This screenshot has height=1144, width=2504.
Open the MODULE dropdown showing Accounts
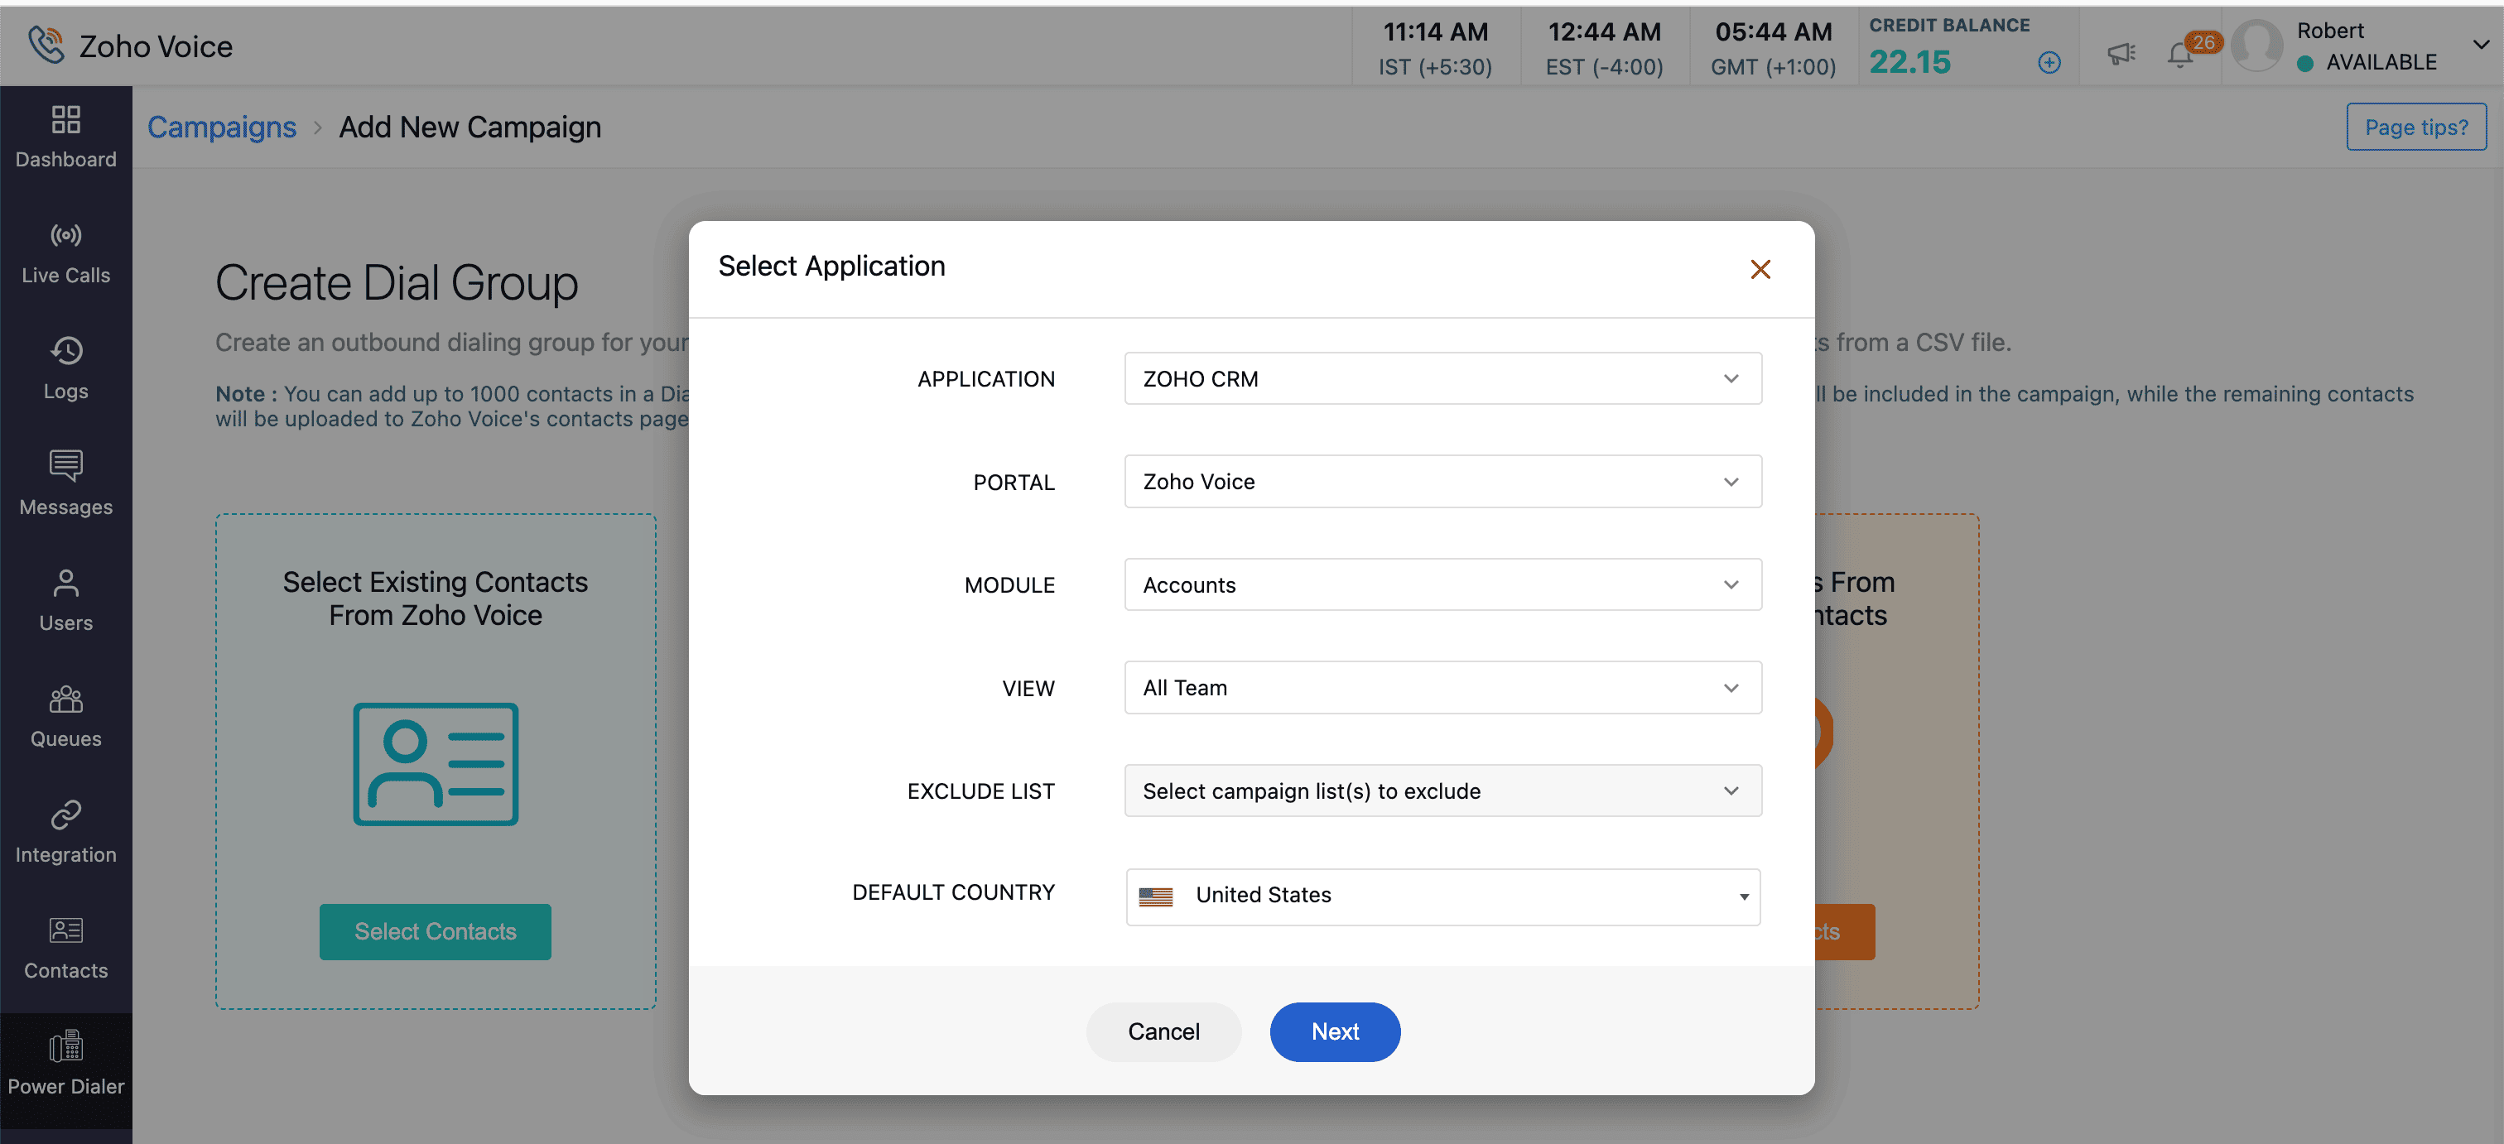point(1442,584)
